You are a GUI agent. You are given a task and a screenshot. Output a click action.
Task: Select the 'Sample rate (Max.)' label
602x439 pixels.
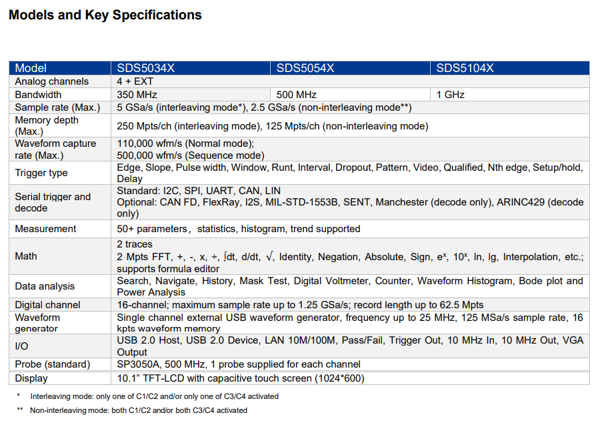pyautogui.click(x=57, y=107)
